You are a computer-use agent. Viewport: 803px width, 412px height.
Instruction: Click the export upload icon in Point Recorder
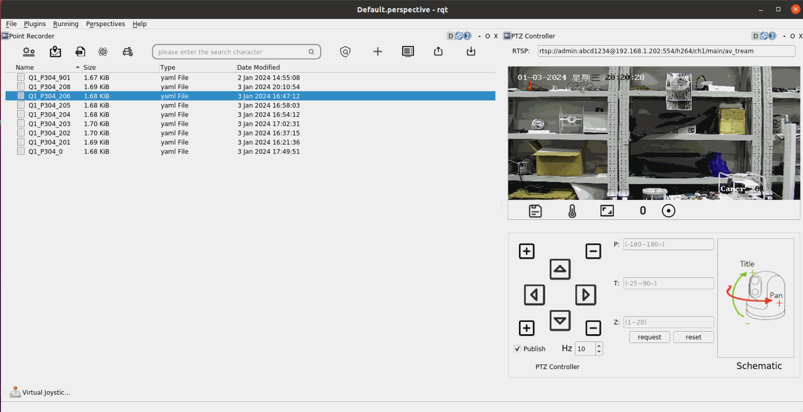[438, 52]
